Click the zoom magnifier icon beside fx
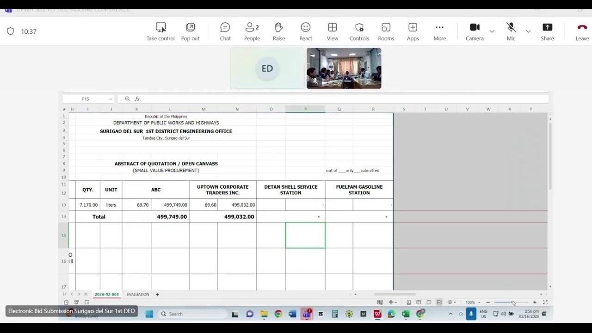Image resolution: width=592 pixels, height=333 pixels. click(127, 99)
